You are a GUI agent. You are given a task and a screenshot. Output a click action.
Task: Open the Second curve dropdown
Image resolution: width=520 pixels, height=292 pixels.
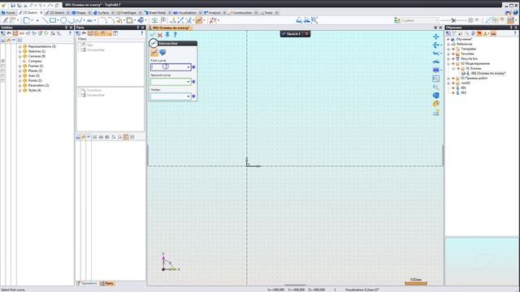click(188, 82)
